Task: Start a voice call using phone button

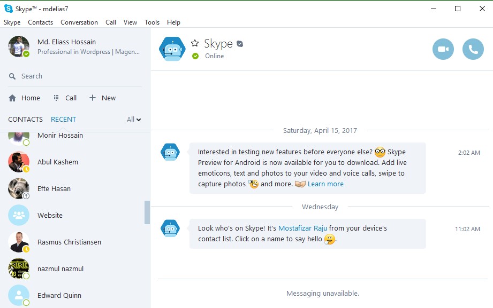Action: (x=473, y=49)
